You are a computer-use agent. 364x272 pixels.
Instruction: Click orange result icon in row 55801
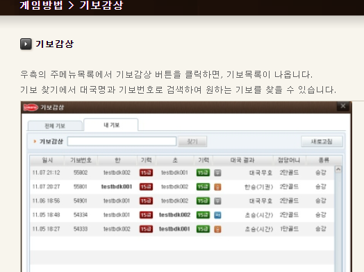(x=217, y=187)
